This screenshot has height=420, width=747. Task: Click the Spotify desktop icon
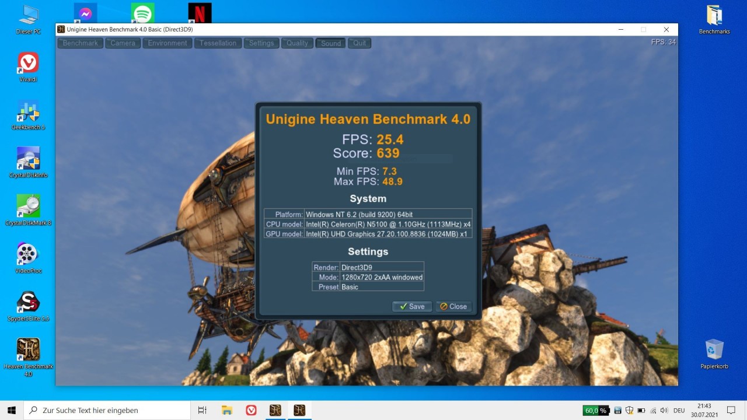(142, 13)
